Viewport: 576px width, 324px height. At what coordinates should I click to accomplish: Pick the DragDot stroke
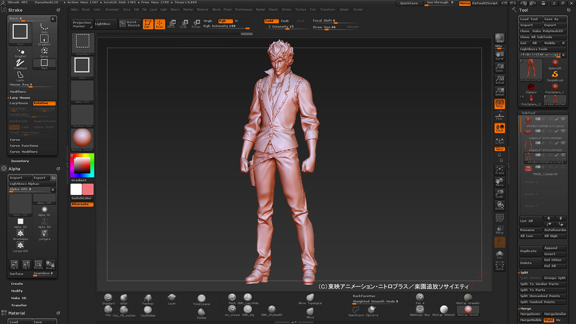[20, 52]
